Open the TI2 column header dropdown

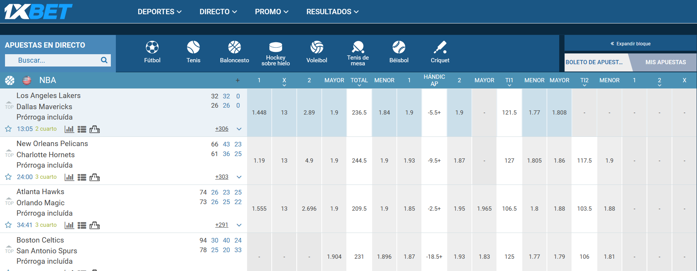(584, 81)
